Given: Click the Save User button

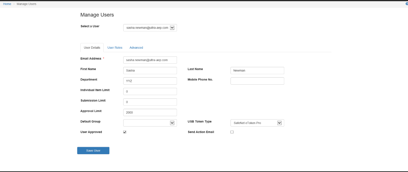Looking at the screenshot, I should [x=93, y=151].
